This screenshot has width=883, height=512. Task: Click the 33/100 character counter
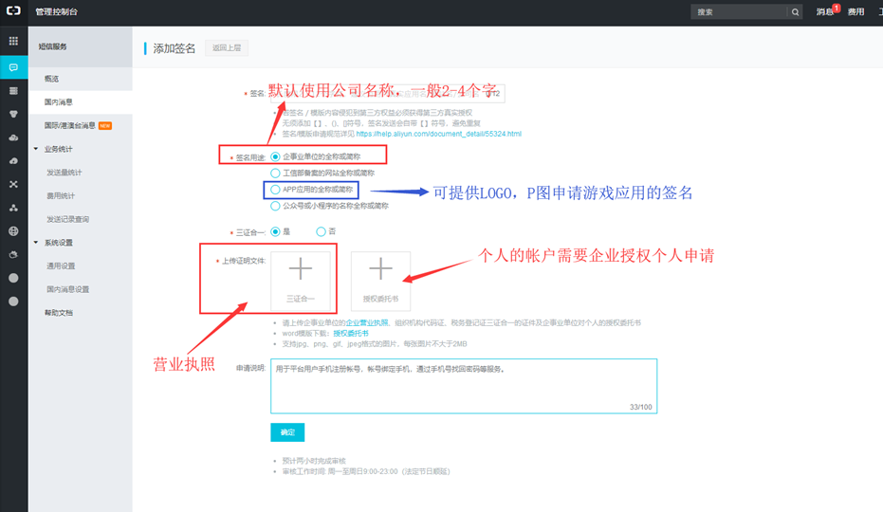(x=640, y=407)
